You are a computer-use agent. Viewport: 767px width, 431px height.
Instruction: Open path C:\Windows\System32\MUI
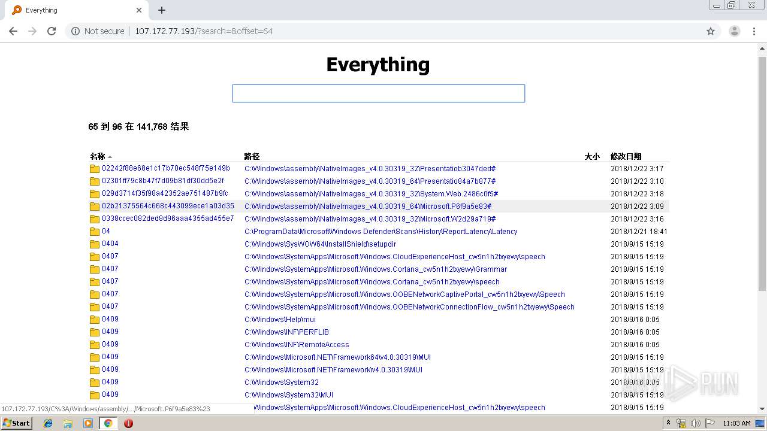tap(289, 395)
